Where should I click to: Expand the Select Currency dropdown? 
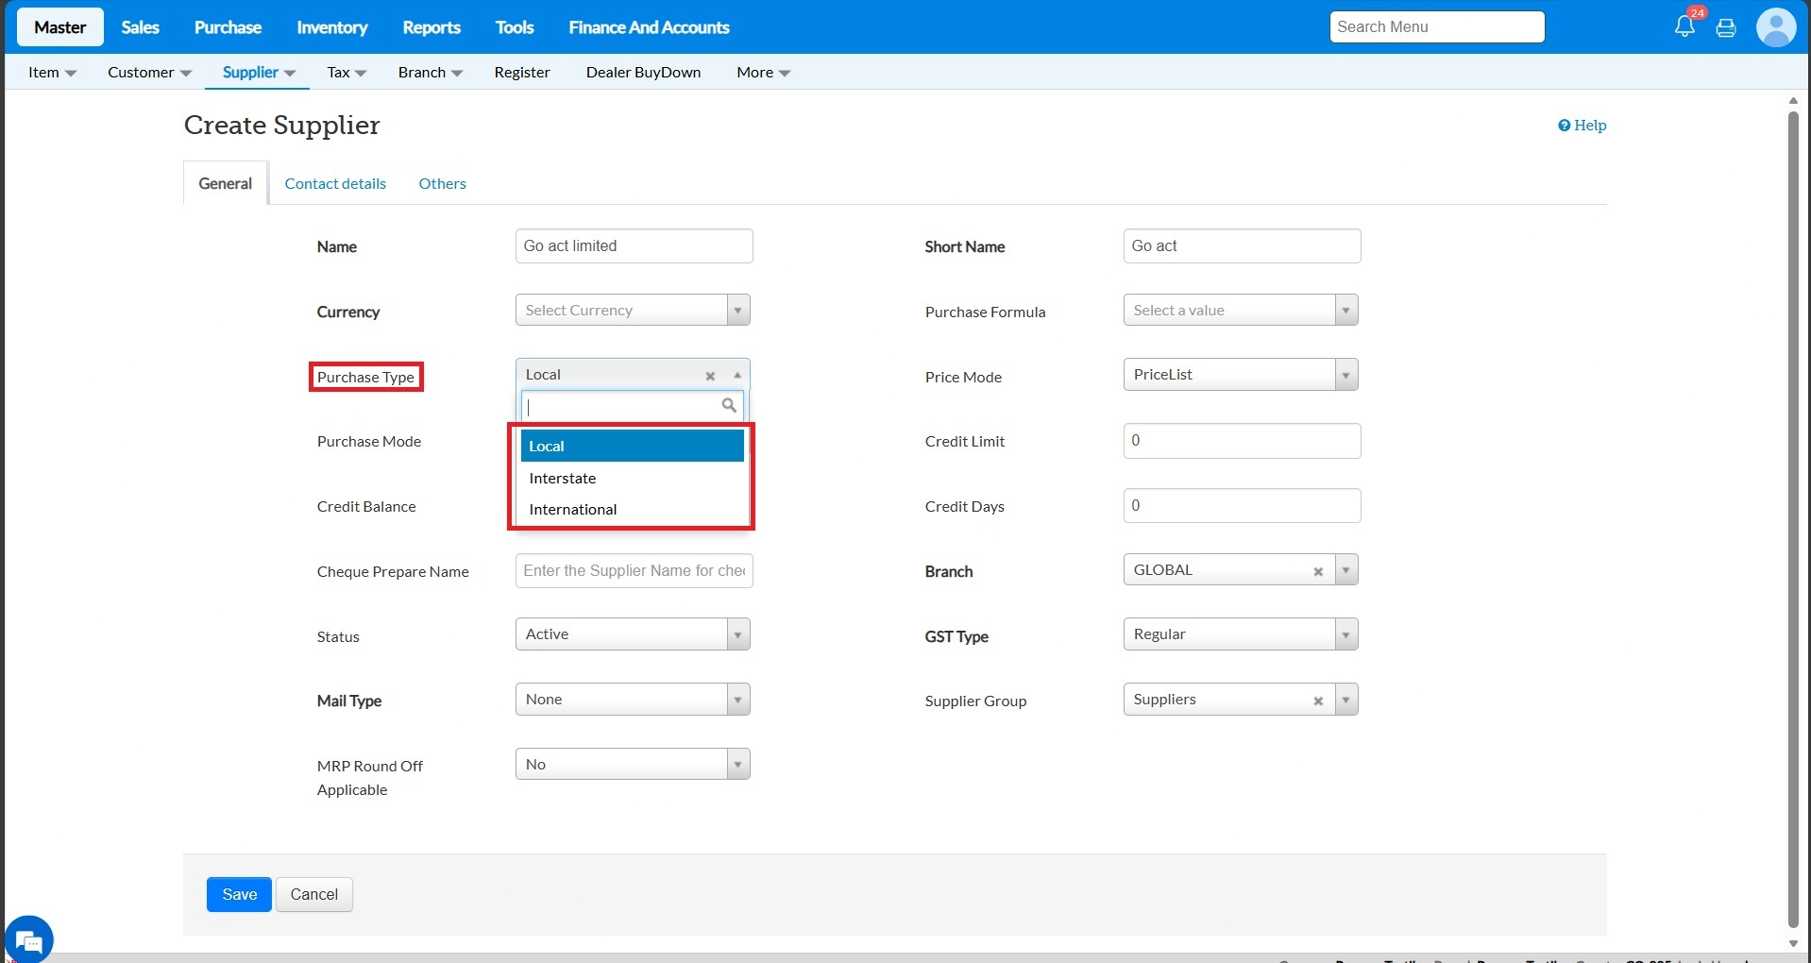click(737, 311)
